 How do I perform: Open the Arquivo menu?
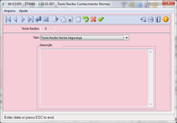[x=10, y=11]
